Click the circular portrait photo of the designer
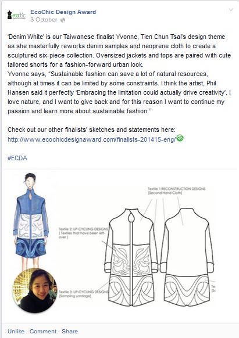Image resolution: width=239 pixels, height=338 pixels. 34,290
